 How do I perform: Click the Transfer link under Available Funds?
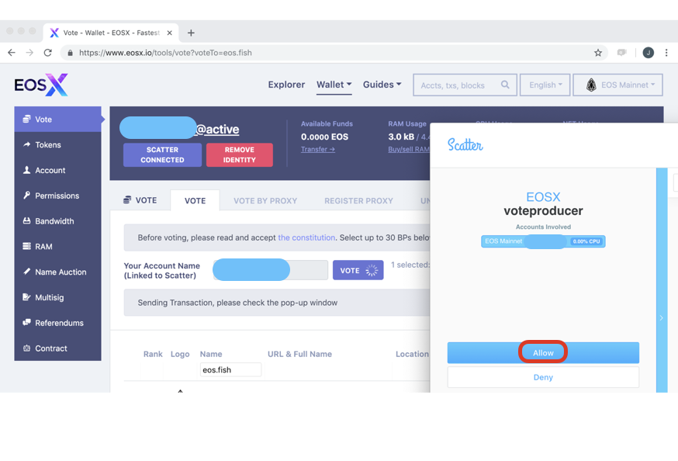pos(318,149)
